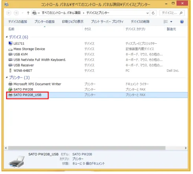Viewport: 193px width, 174px height.
Task: Click the Back navigation arrow
Action: pyautogui.click(x=9, y=13)
